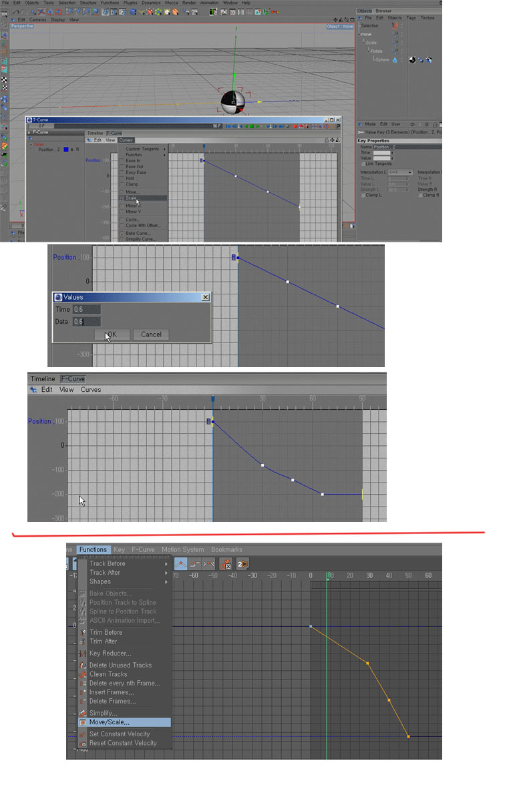Image resolution: width=513 pixels, height=791 pixels.
Task: Collapse the move track in F-Curve list
Action: pos(31,145)
